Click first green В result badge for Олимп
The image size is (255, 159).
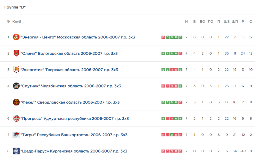pyautogui.click(x=163, y=53)
